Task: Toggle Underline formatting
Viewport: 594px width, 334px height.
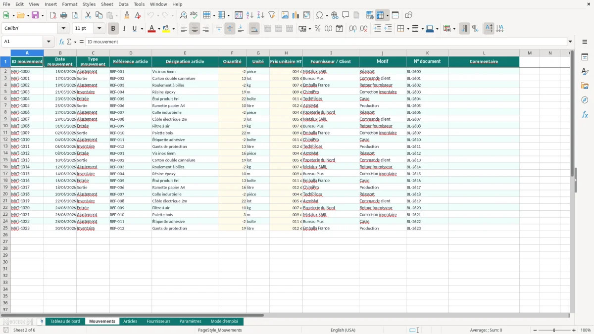Action: [135, 29]
